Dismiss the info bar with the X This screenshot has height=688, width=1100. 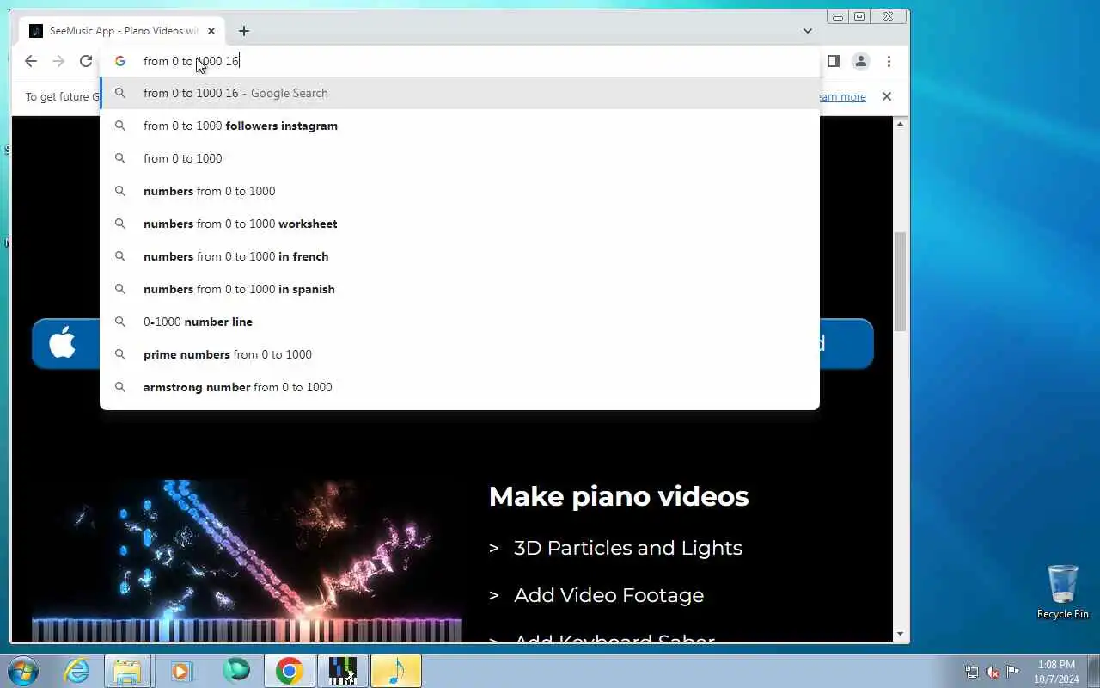887,96
